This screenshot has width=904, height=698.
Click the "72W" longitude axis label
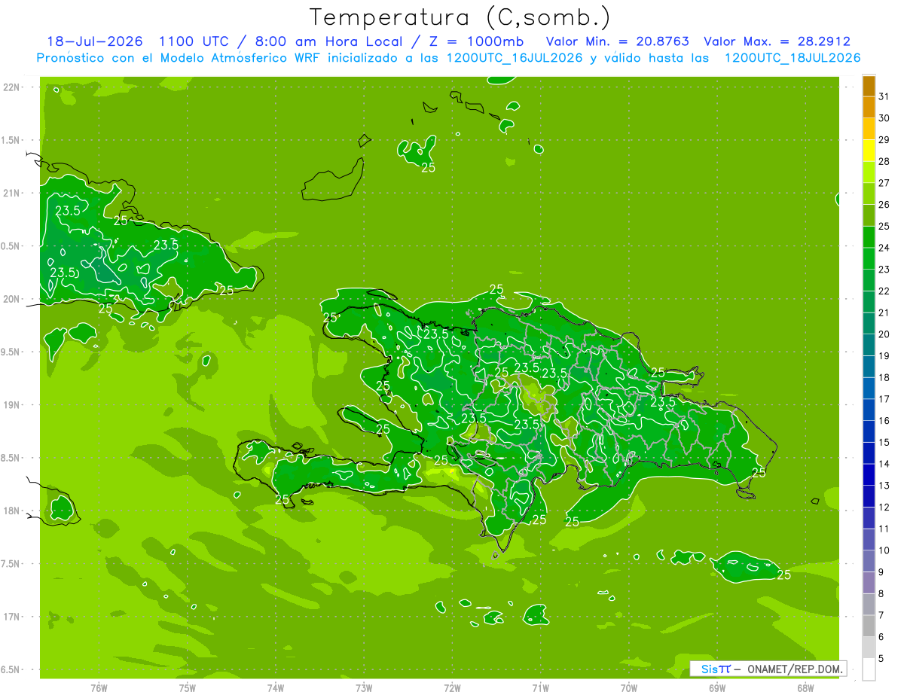pos(452,688)
